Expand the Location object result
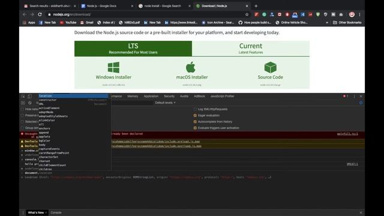 22,178
